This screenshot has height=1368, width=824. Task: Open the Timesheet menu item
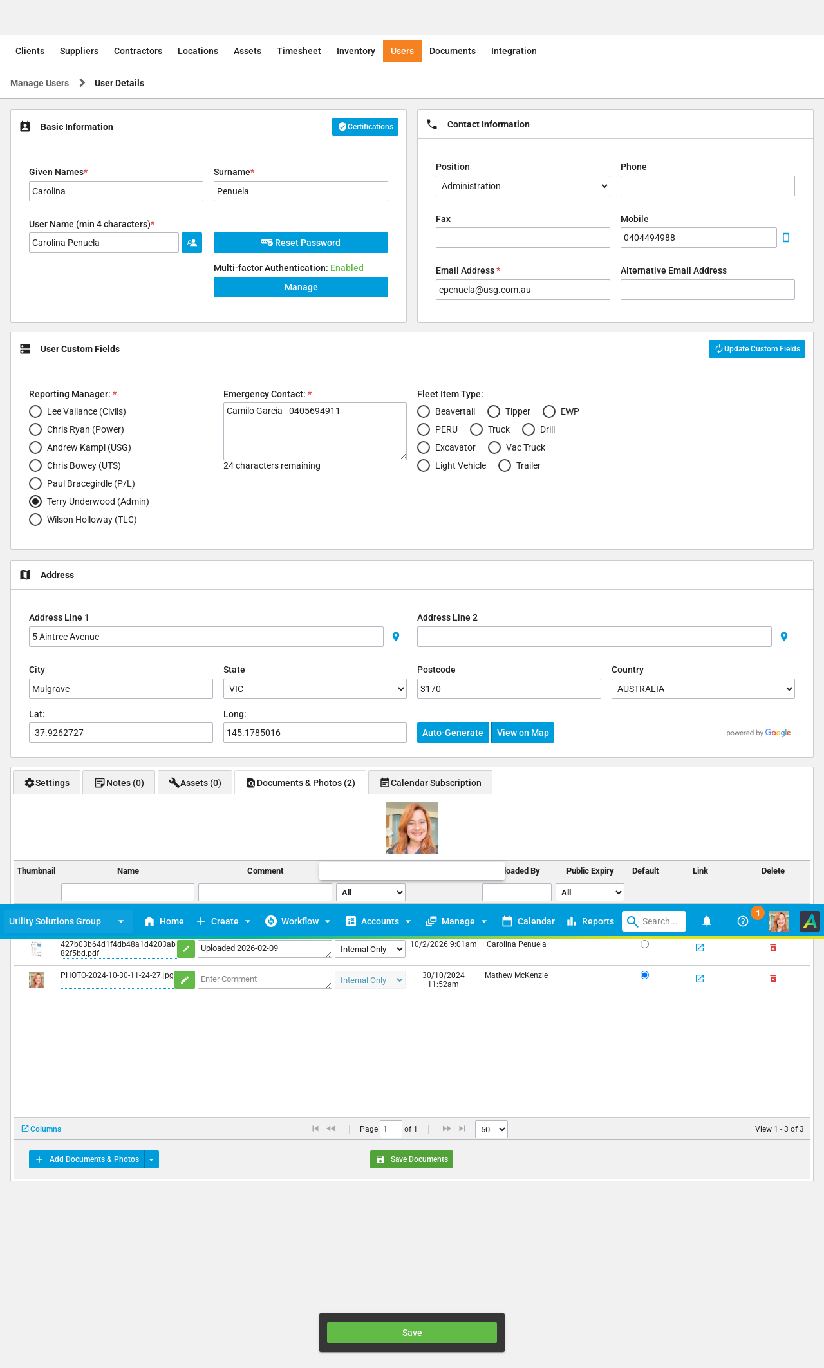click(299, 51)
